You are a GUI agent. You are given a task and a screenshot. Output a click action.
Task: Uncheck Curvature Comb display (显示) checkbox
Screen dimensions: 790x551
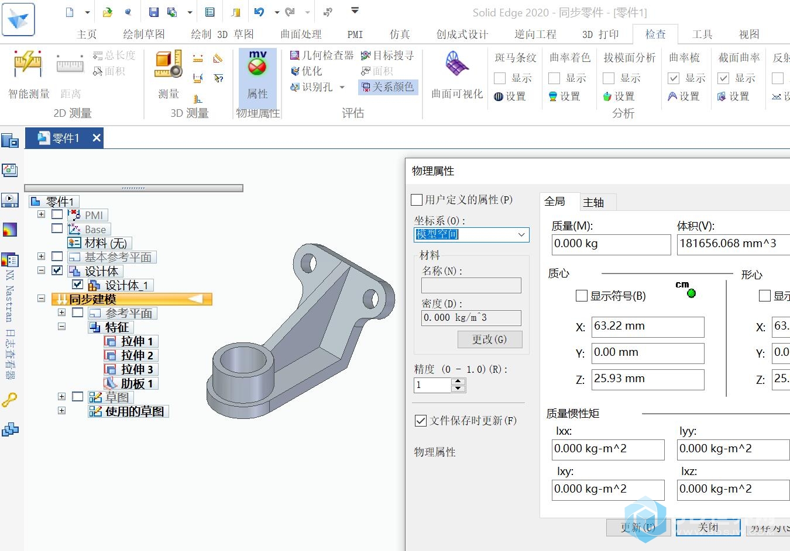tap(674, 78)
